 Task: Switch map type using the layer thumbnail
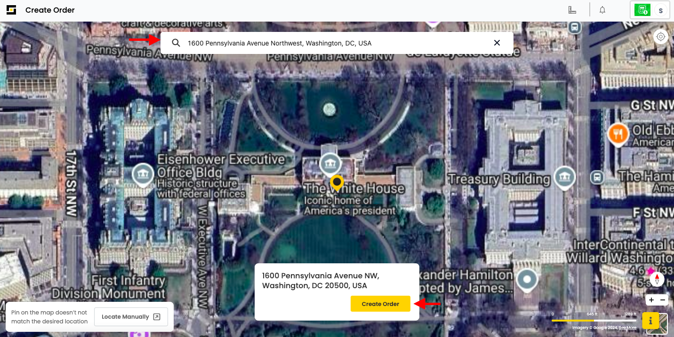pyautogui.click(x=657, y=324)
